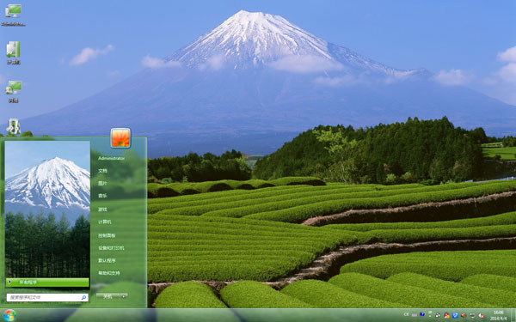Click the Mount Fuji picture in Start menu

(x=47, y=209)
